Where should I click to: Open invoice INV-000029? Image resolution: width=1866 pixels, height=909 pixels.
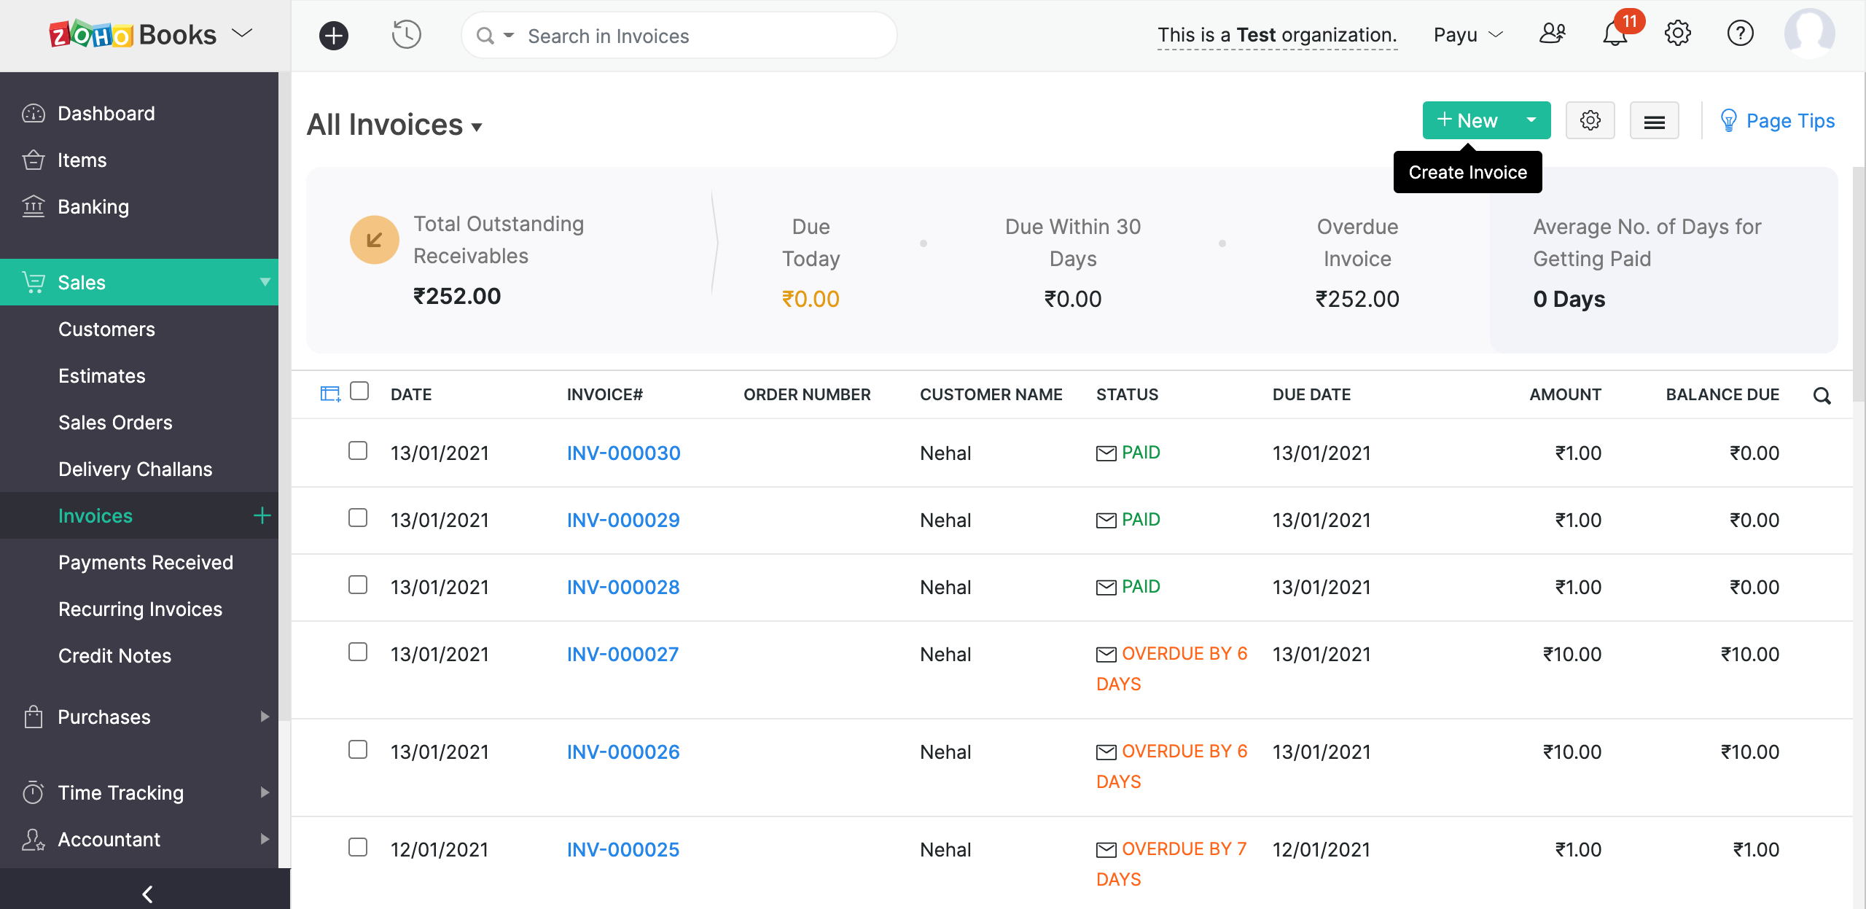point(622,520)
